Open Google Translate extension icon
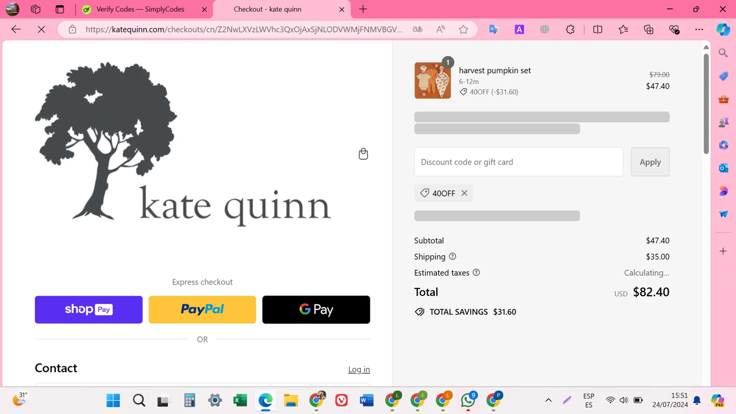Screen dimensions: 736x414 (x=494, y=29)
